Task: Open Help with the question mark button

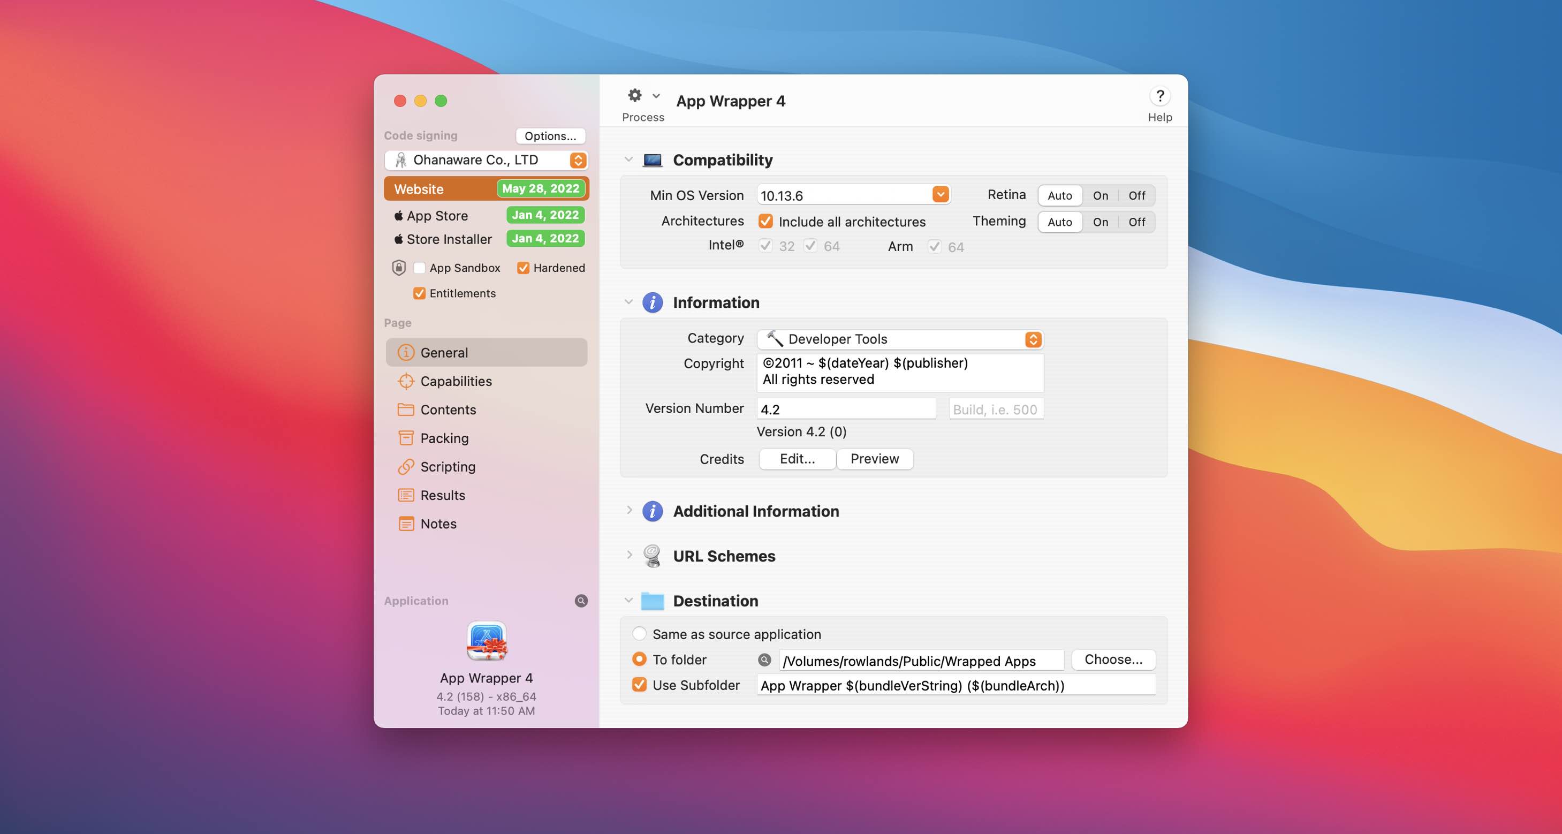Action: coord(1159,96)
